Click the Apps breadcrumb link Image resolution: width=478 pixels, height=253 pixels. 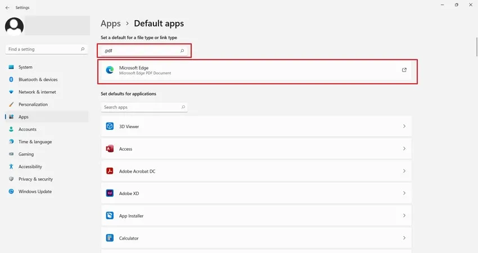[x=111, y=24]
